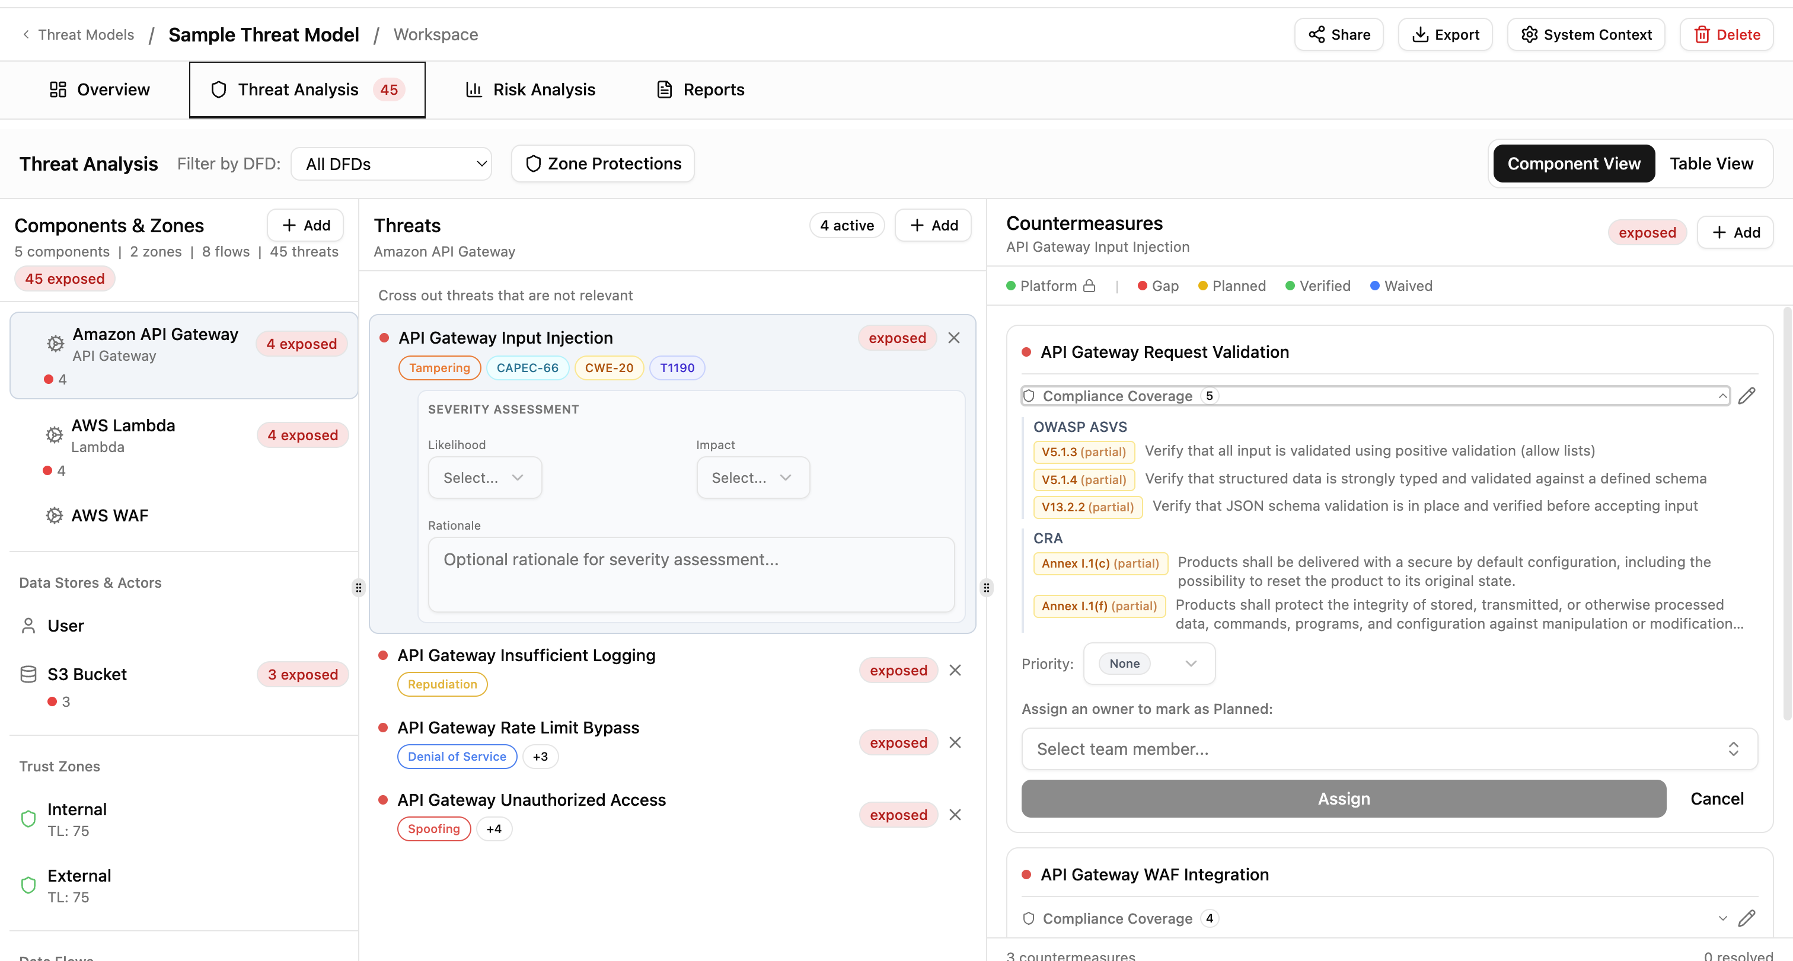Screen dimensions: 1793x961
Task: Open the Priority None dropdown
Action: [x=1148, y=664]
